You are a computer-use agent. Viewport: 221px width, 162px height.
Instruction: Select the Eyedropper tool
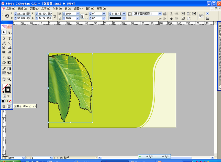4,69
